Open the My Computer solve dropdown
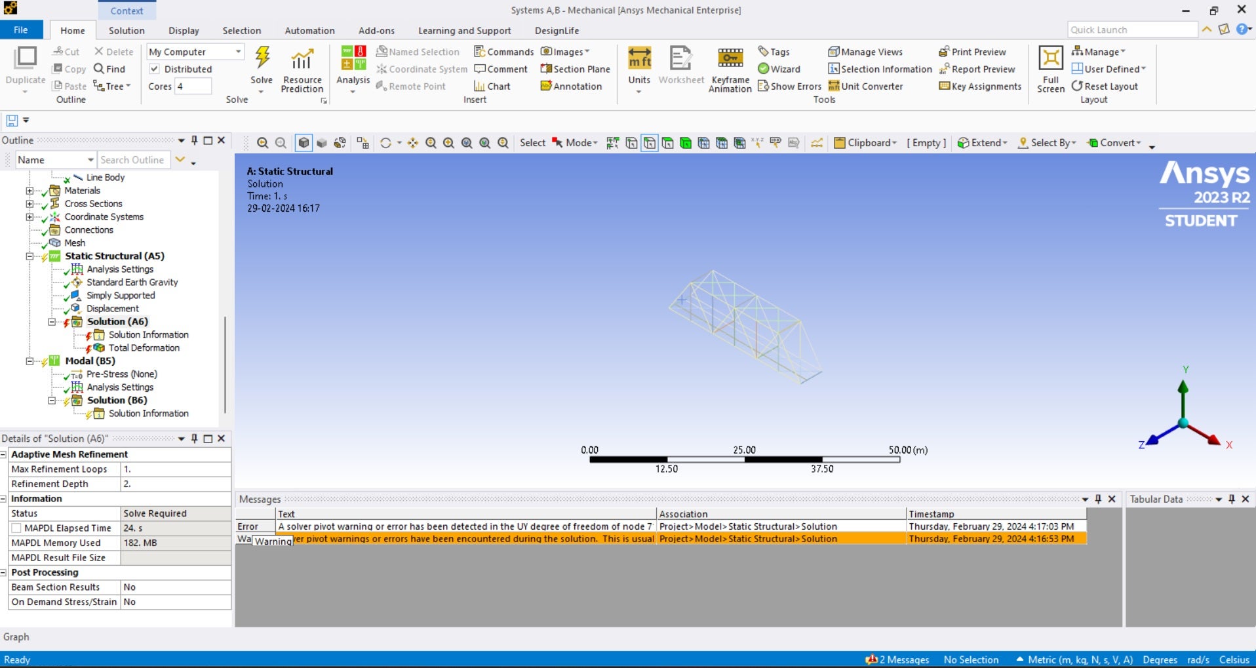1256x668 pixels. pos(238,52)
